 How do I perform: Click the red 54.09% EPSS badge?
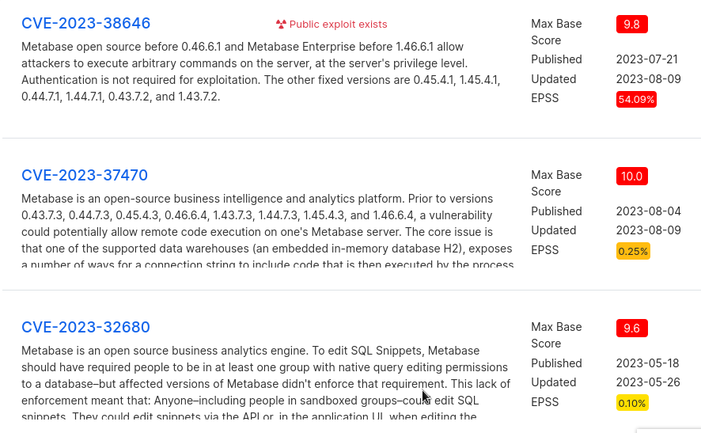pyautogui.click(x=636, y=99)
